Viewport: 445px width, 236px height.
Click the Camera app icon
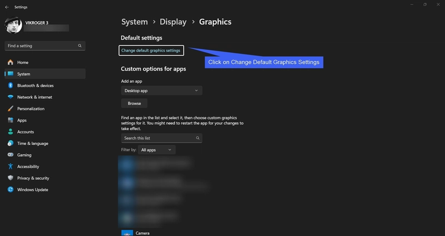coord(127,233)
